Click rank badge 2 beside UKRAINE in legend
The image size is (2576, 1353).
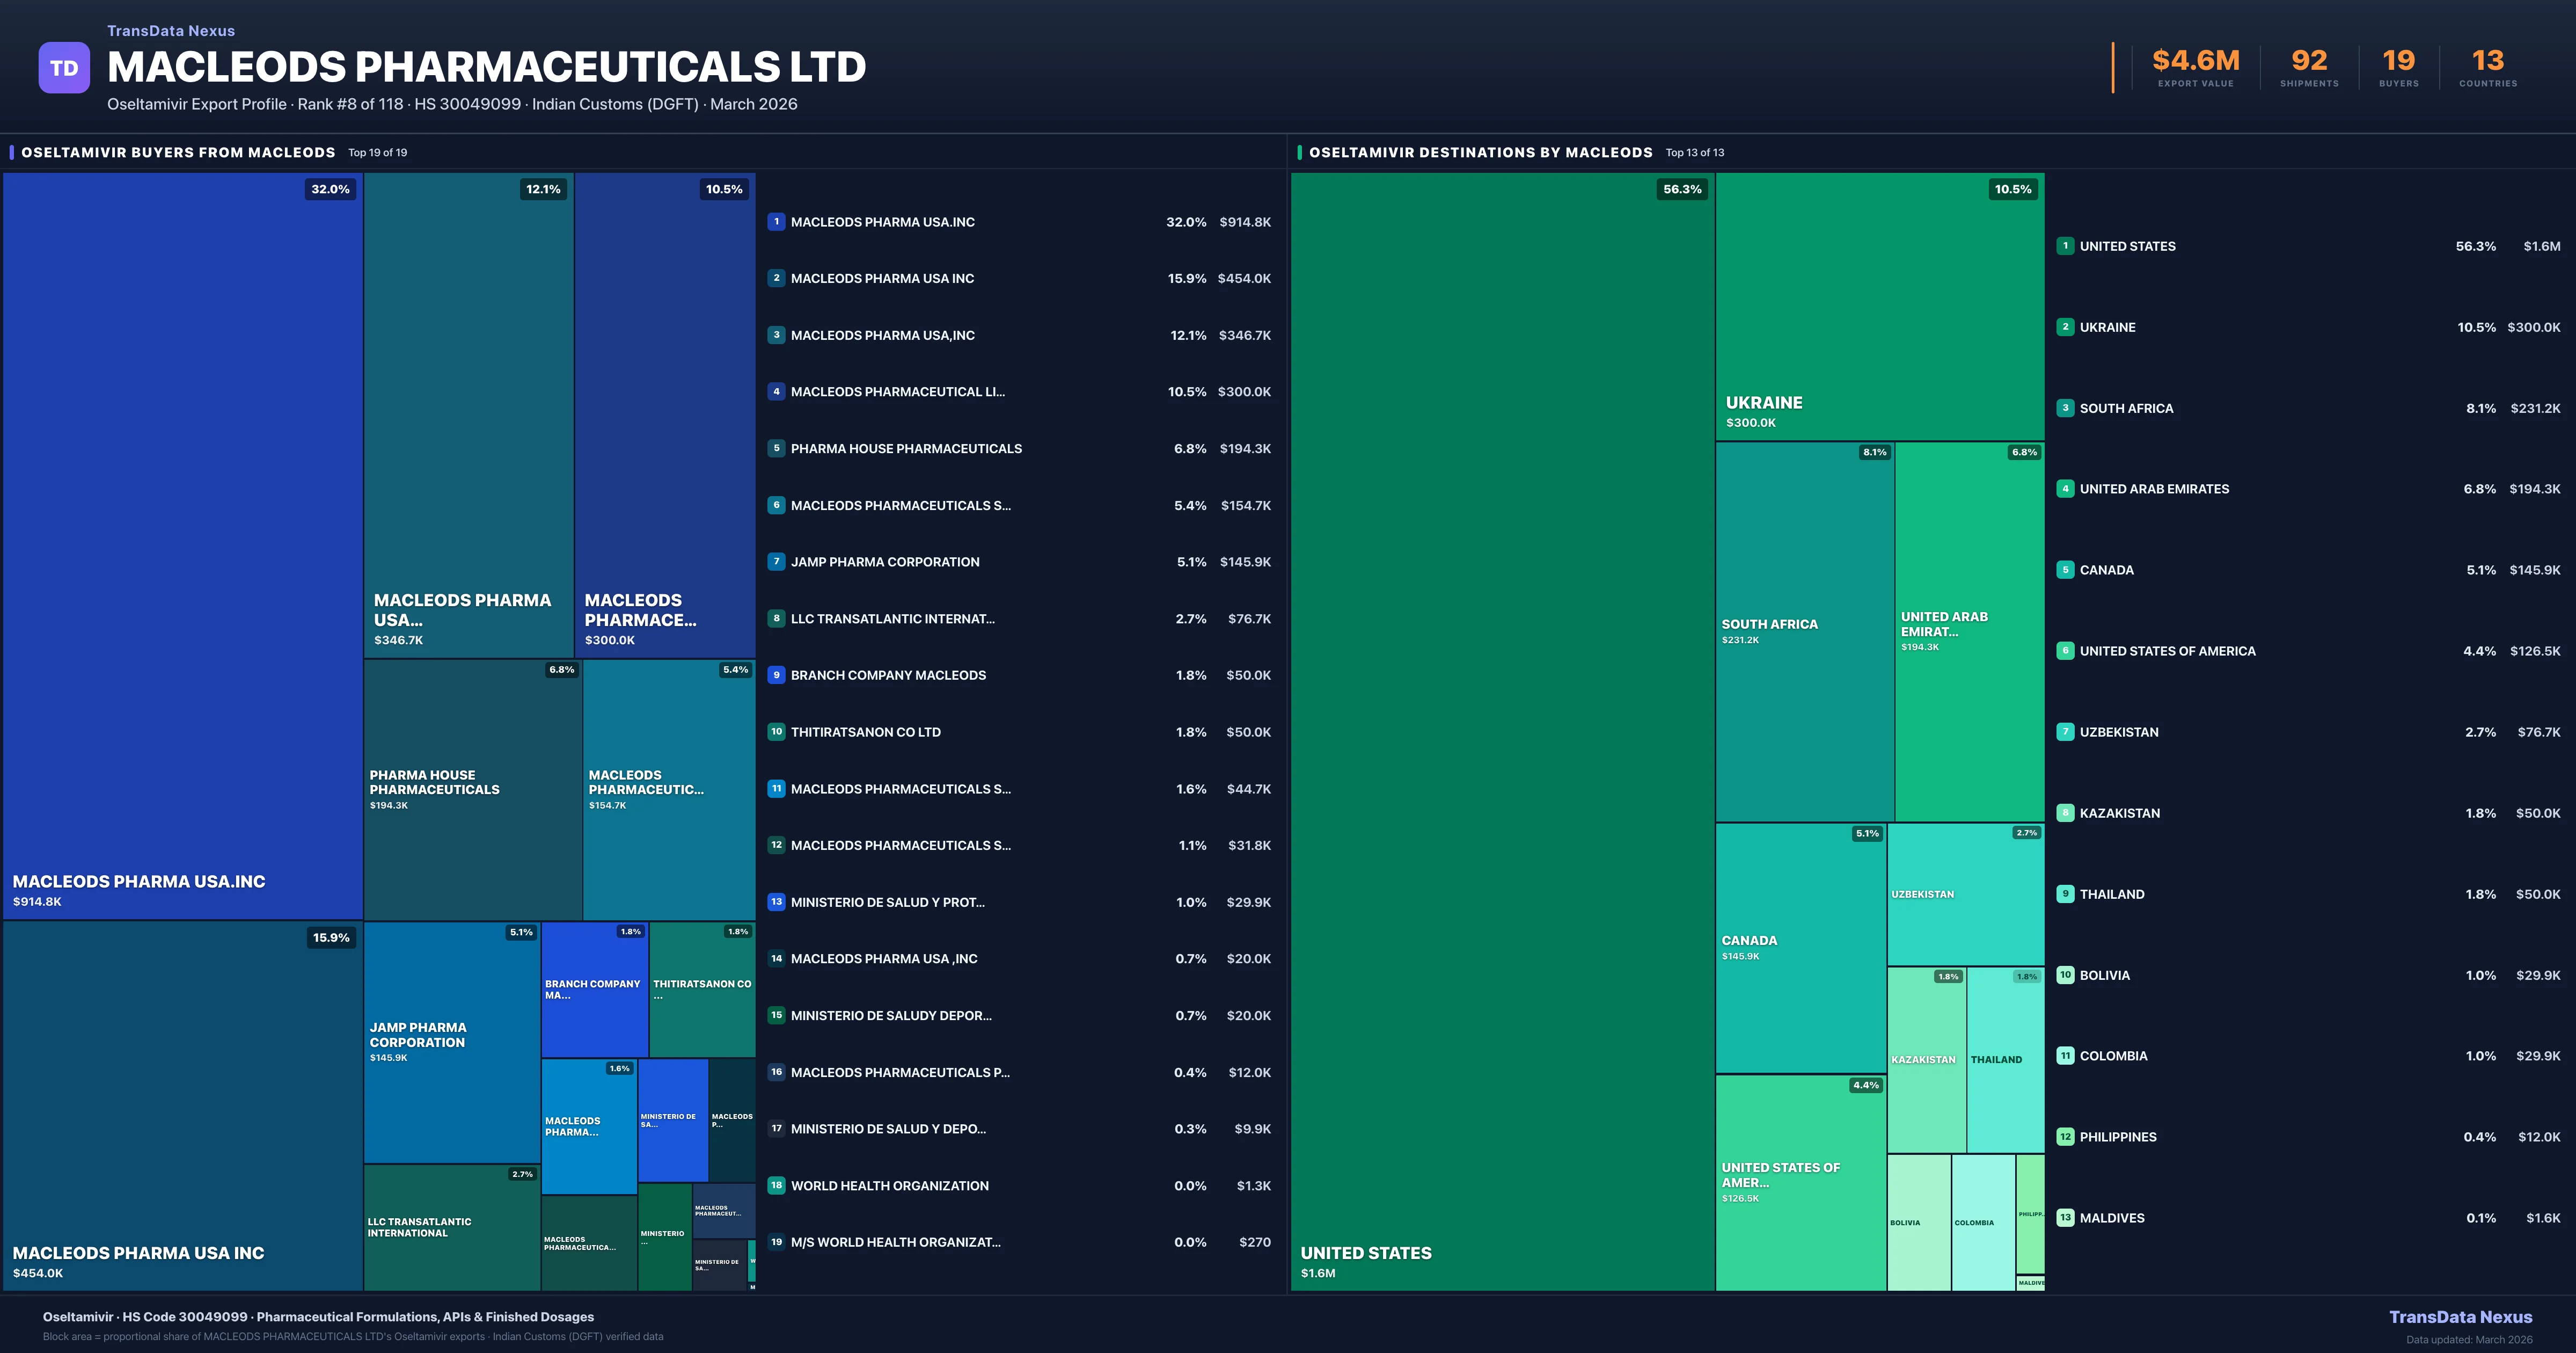point(2065,327)
